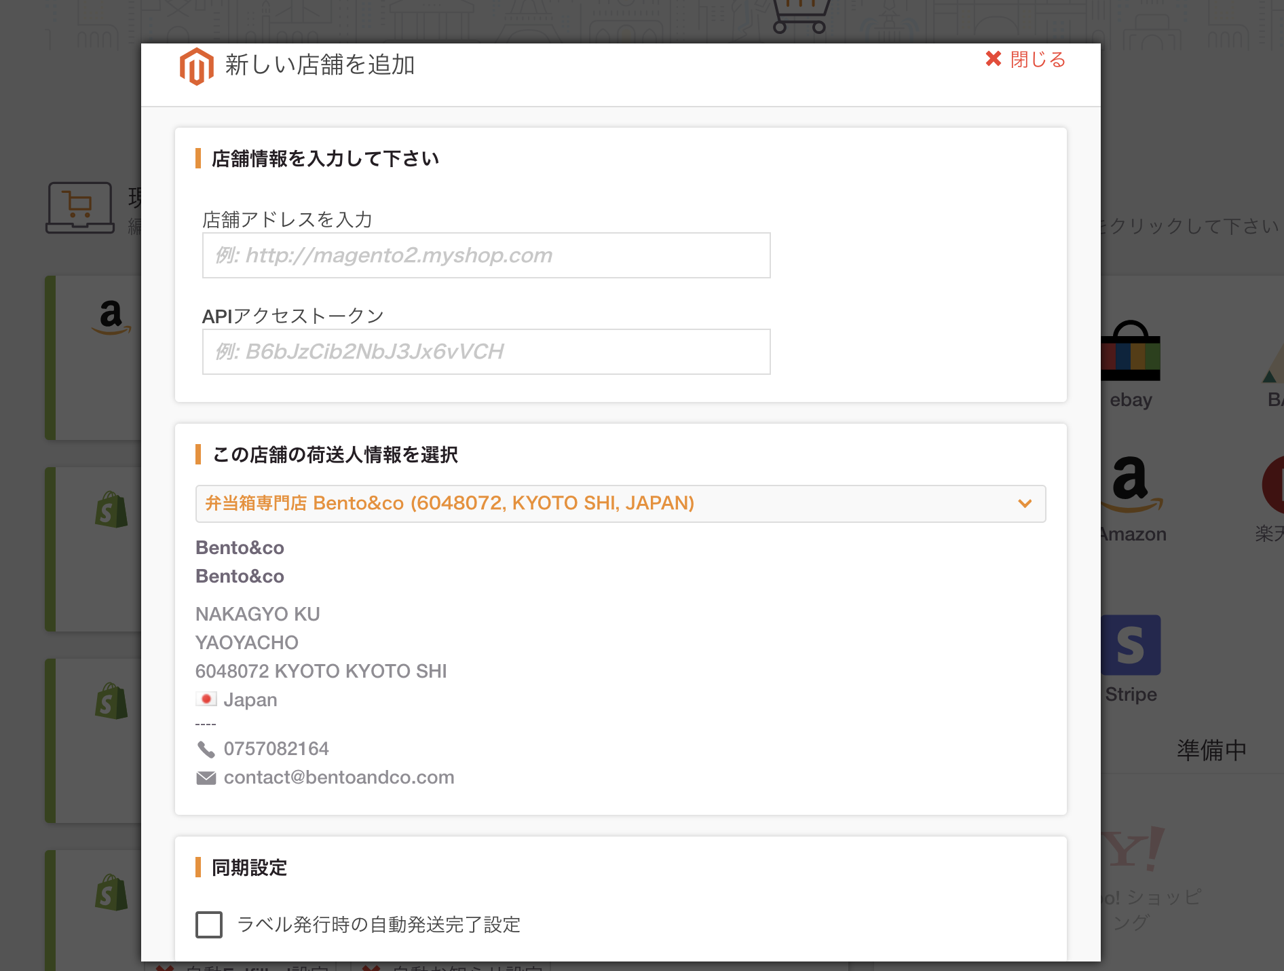Viewport: 1284px width, 971px height.
Task: Open the shipper dropdown 弁当箱専門店 Bento&co
Action: tap(620, 504)
